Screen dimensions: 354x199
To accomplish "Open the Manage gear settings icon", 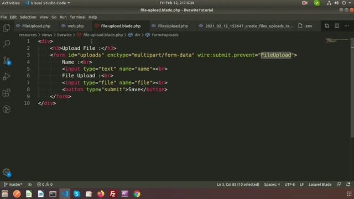I will 6,172.
